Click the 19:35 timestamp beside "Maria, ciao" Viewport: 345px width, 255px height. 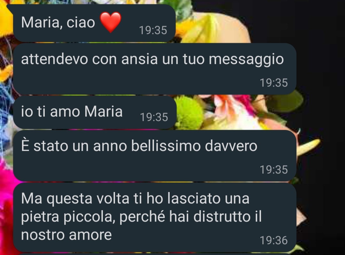click(153, 30)
